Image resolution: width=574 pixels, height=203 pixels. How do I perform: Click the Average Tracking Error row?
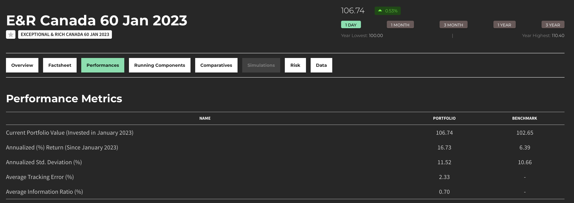point(40,177)
